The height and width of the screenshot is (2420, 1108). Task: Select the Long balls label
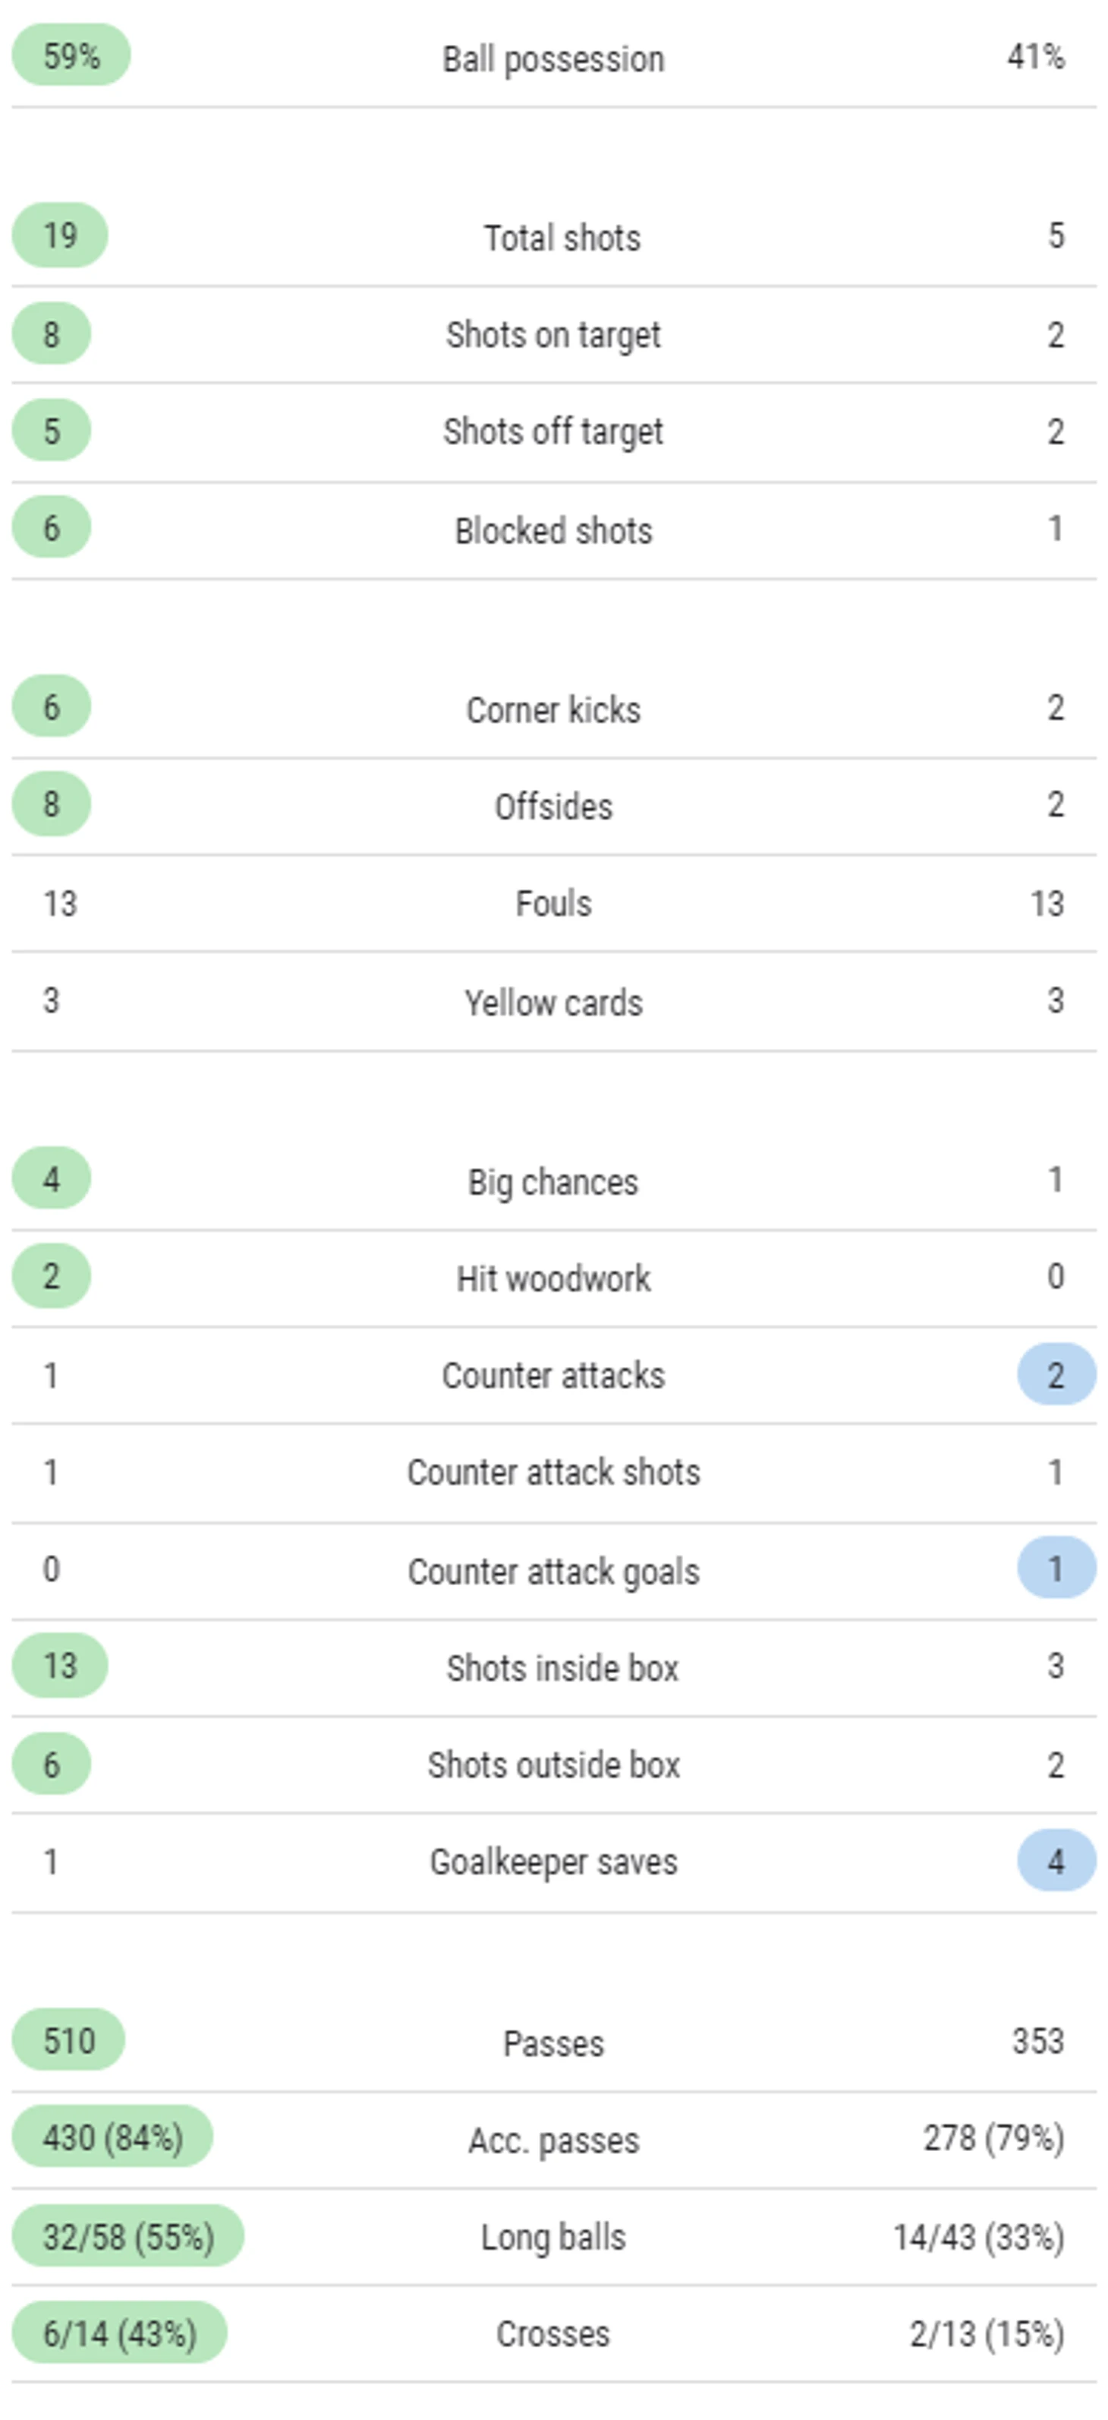[x=553, y=2237]
